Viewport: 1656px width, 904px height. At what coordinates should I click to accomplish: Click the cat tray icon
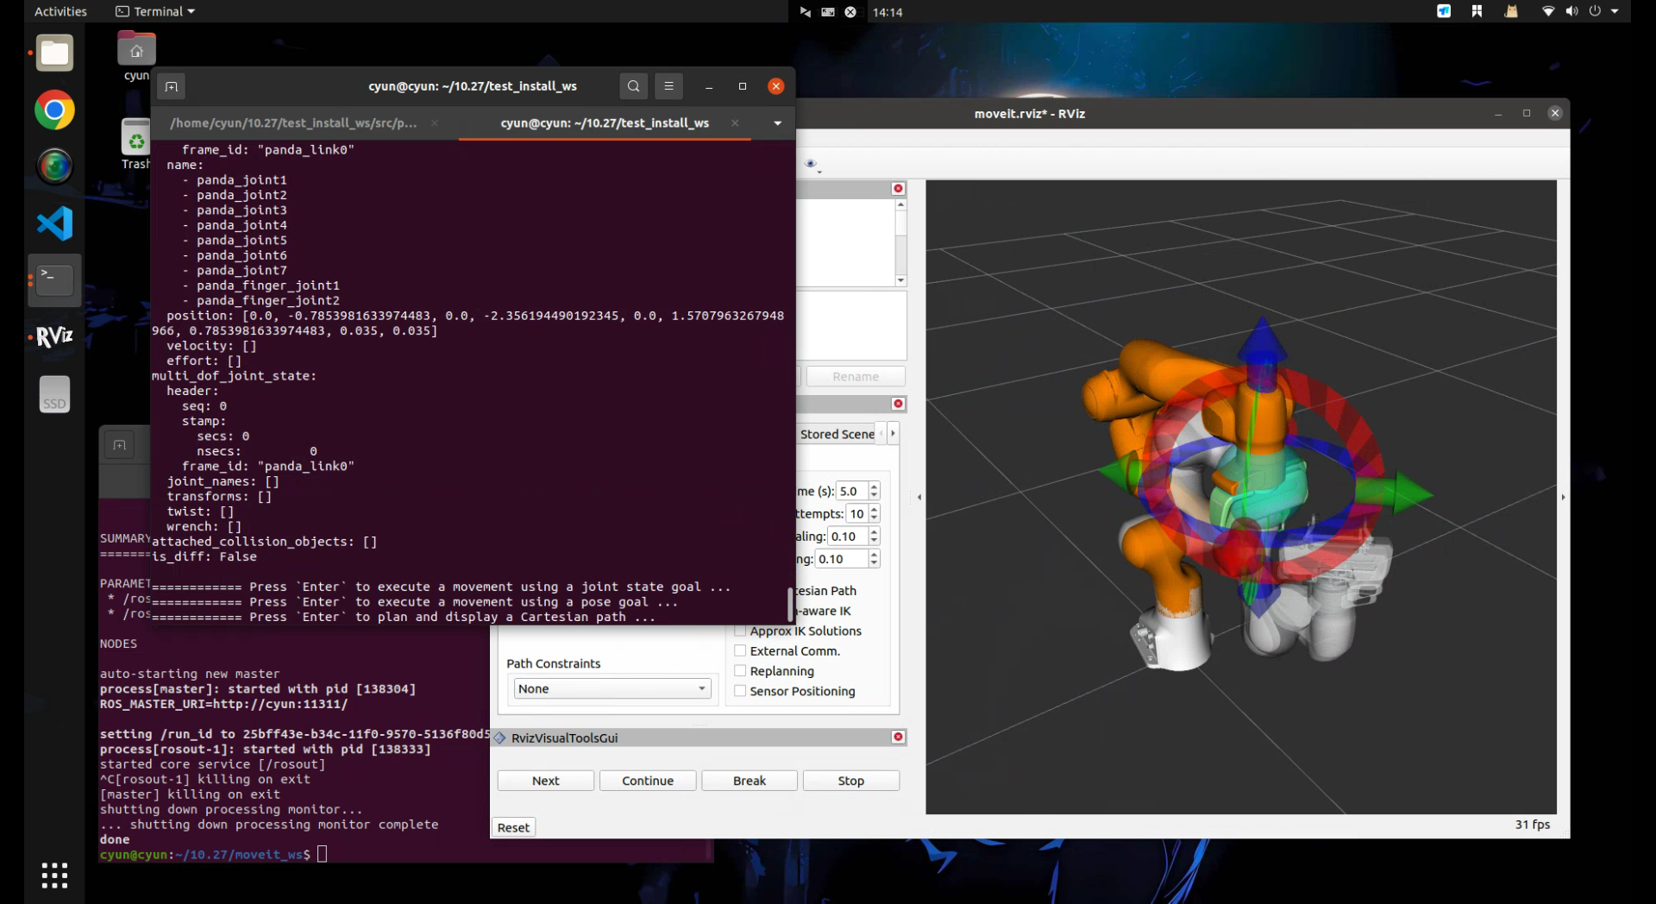click(x=1511, y=11)
